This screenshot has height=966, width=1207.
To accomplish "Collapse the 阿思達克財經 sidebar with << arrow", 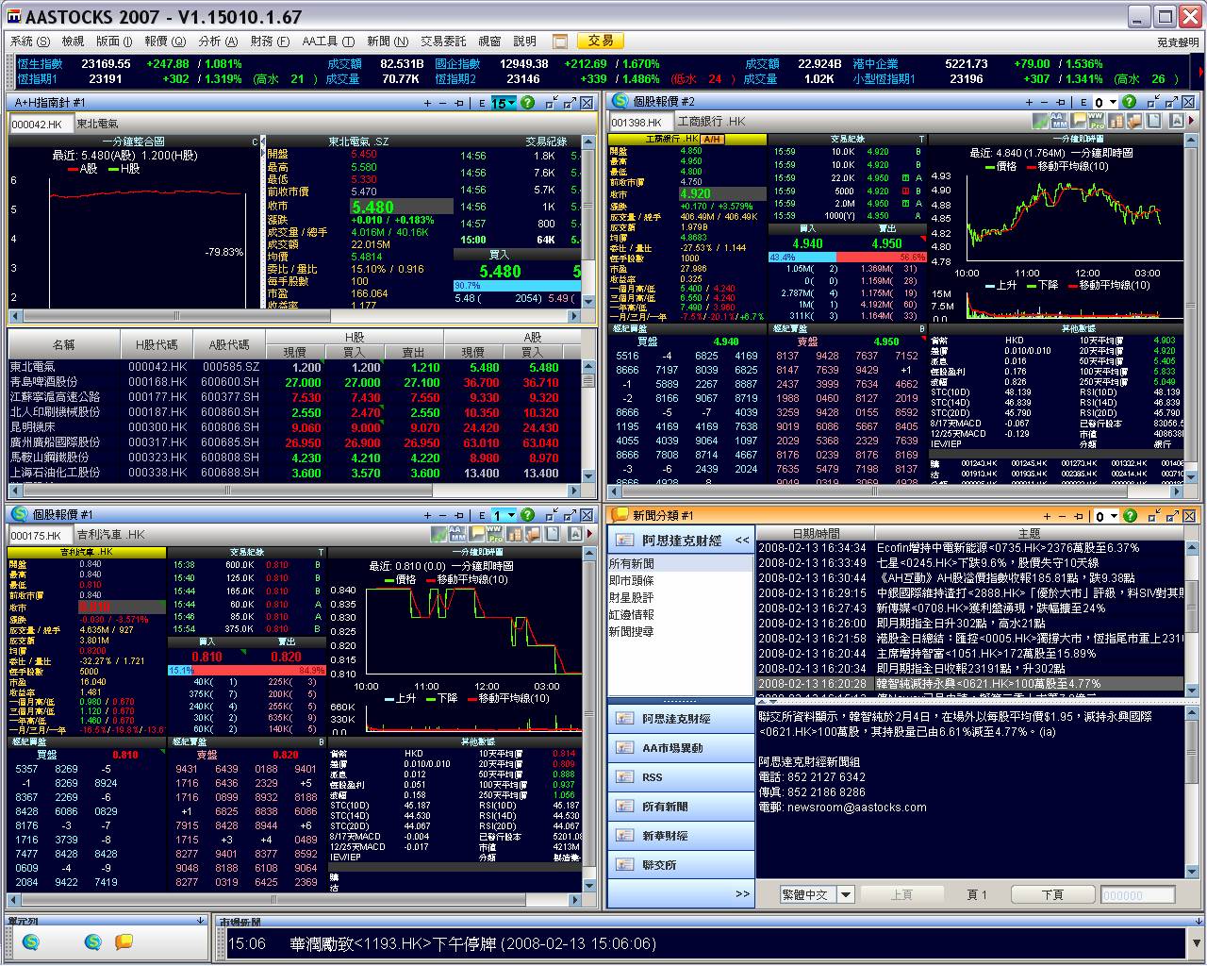I will point(742,541).
